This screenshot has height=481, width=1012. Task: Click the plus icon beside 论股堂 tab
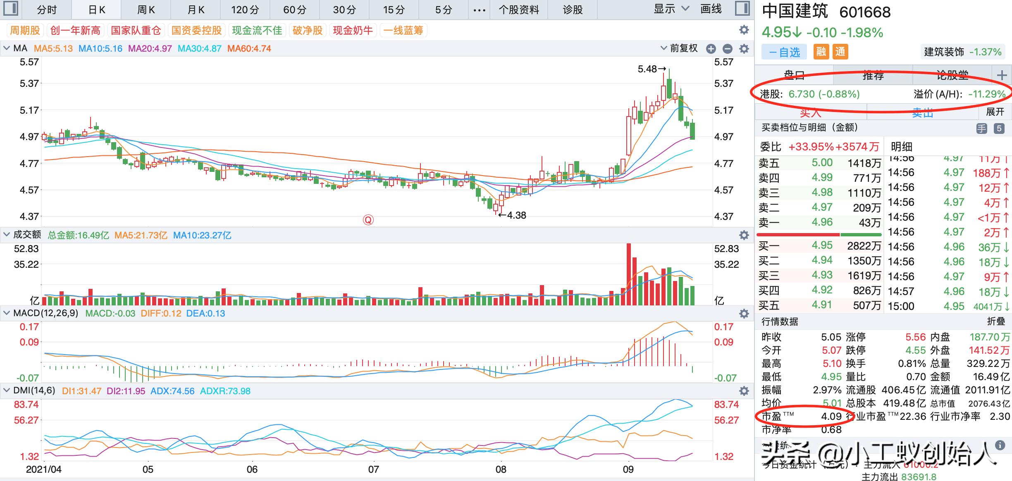[x=1001, y=75]
